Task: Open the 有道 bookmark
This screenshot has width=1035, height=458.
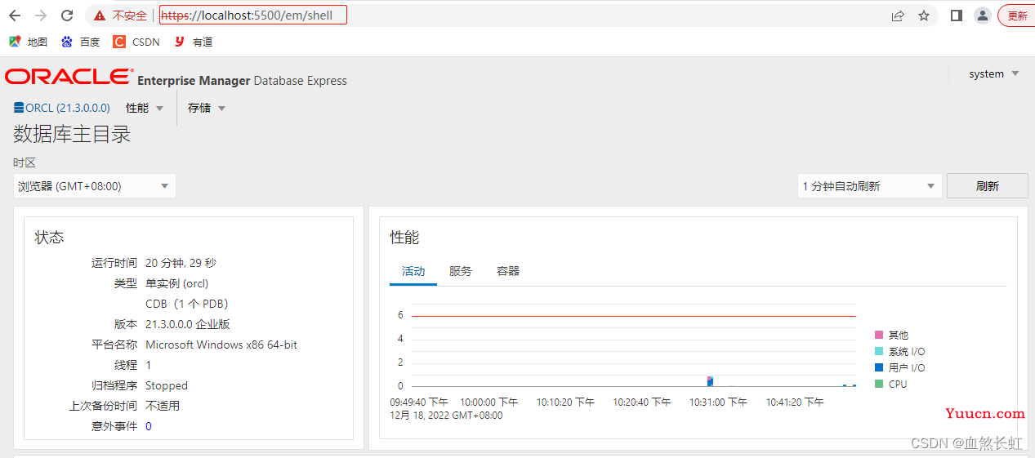Action: point(194,42)
